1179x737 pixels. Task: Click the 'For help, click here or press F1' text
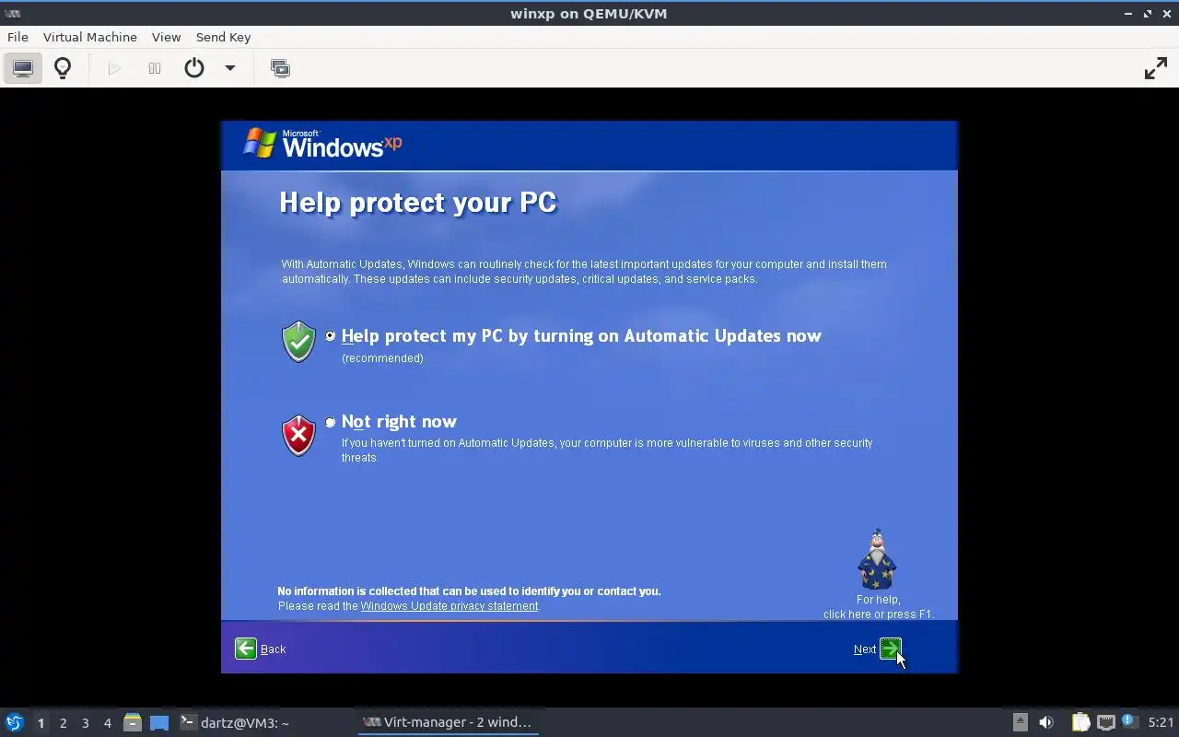(x=878, y=607)
